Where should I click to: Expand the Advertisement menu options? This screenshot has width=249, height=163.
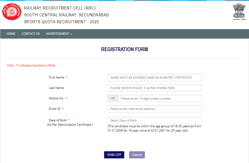[59, 33]
